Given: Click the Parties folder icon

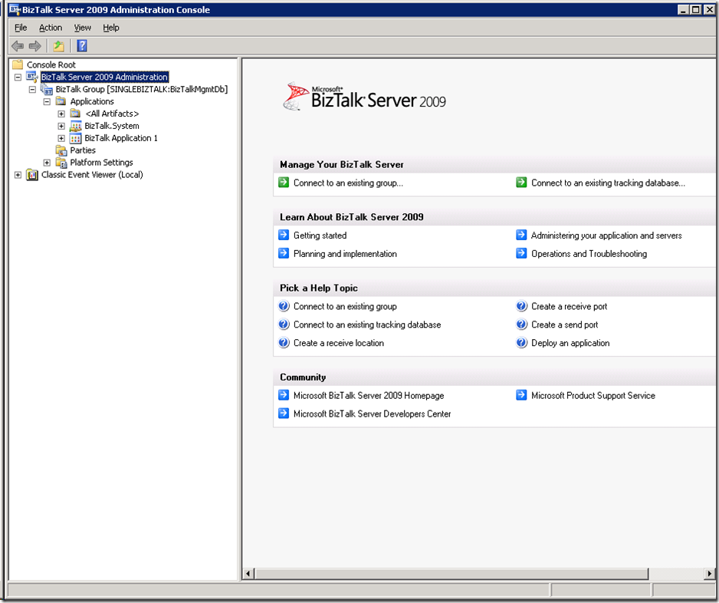Looking at the screenshot, I should (x=61, y=150).
